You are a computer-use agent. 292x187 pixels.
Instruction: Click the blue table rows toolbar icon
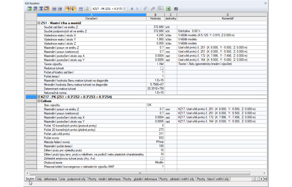point(81,9)
